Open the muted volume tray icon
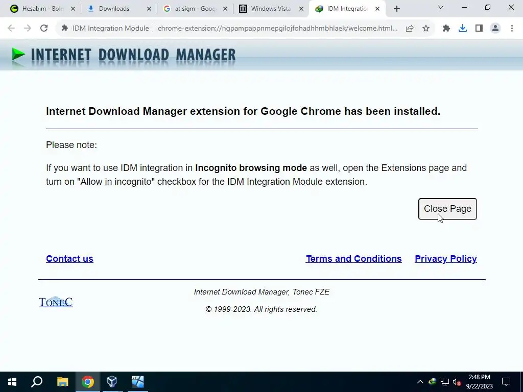The width and height of the screenshot is (523, 392). (457, 382)
